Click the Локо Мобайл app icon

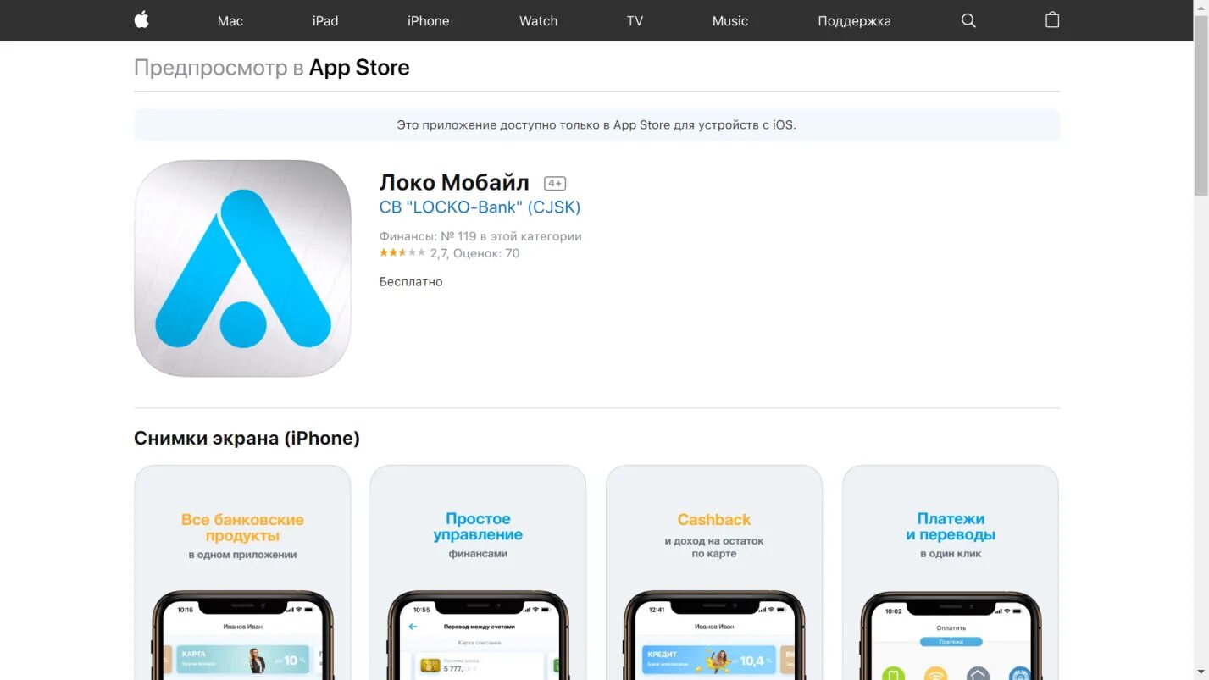pos(242,268)
